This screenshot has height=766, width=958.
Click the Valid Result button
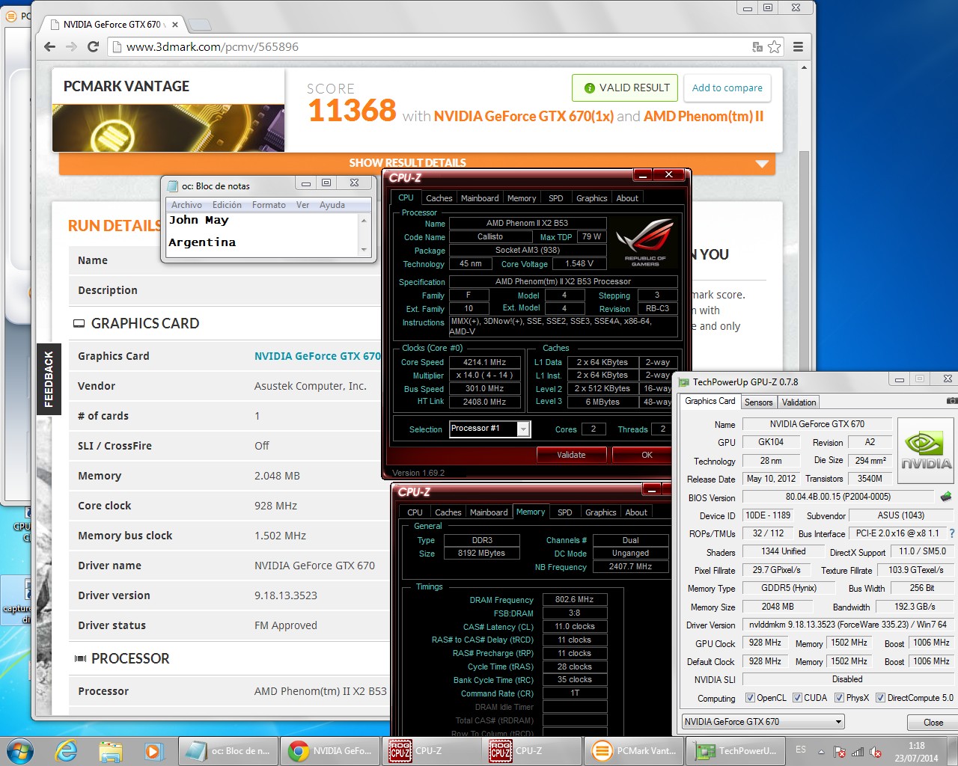pyautogui.click(x=625, y=88)
